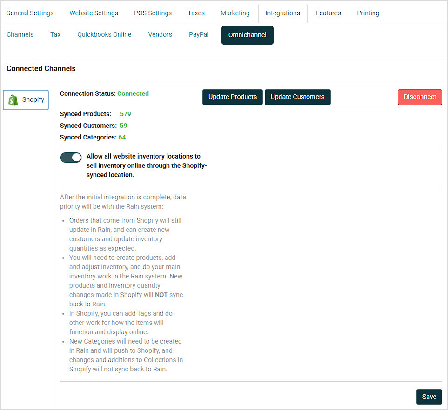This screenshot has width=448, height=410.
Task: Open the Taxes tab
Action: point(196,13)
